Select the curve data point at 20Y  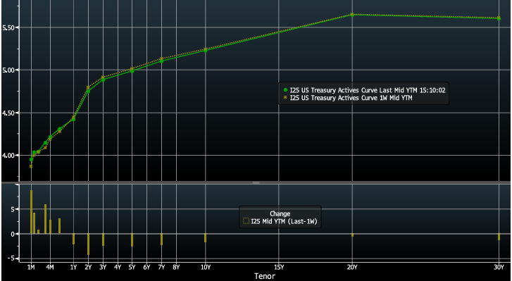352,15
